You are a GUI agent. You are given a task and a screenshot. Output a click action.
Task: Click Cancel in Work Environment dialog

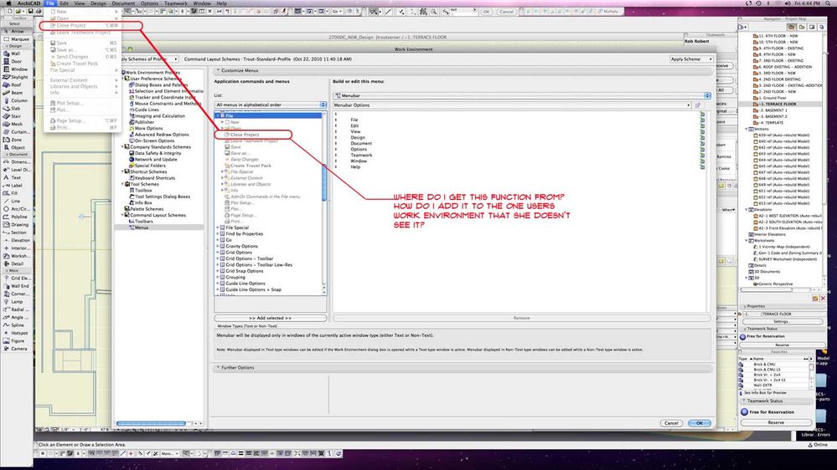tap(671, 423)
